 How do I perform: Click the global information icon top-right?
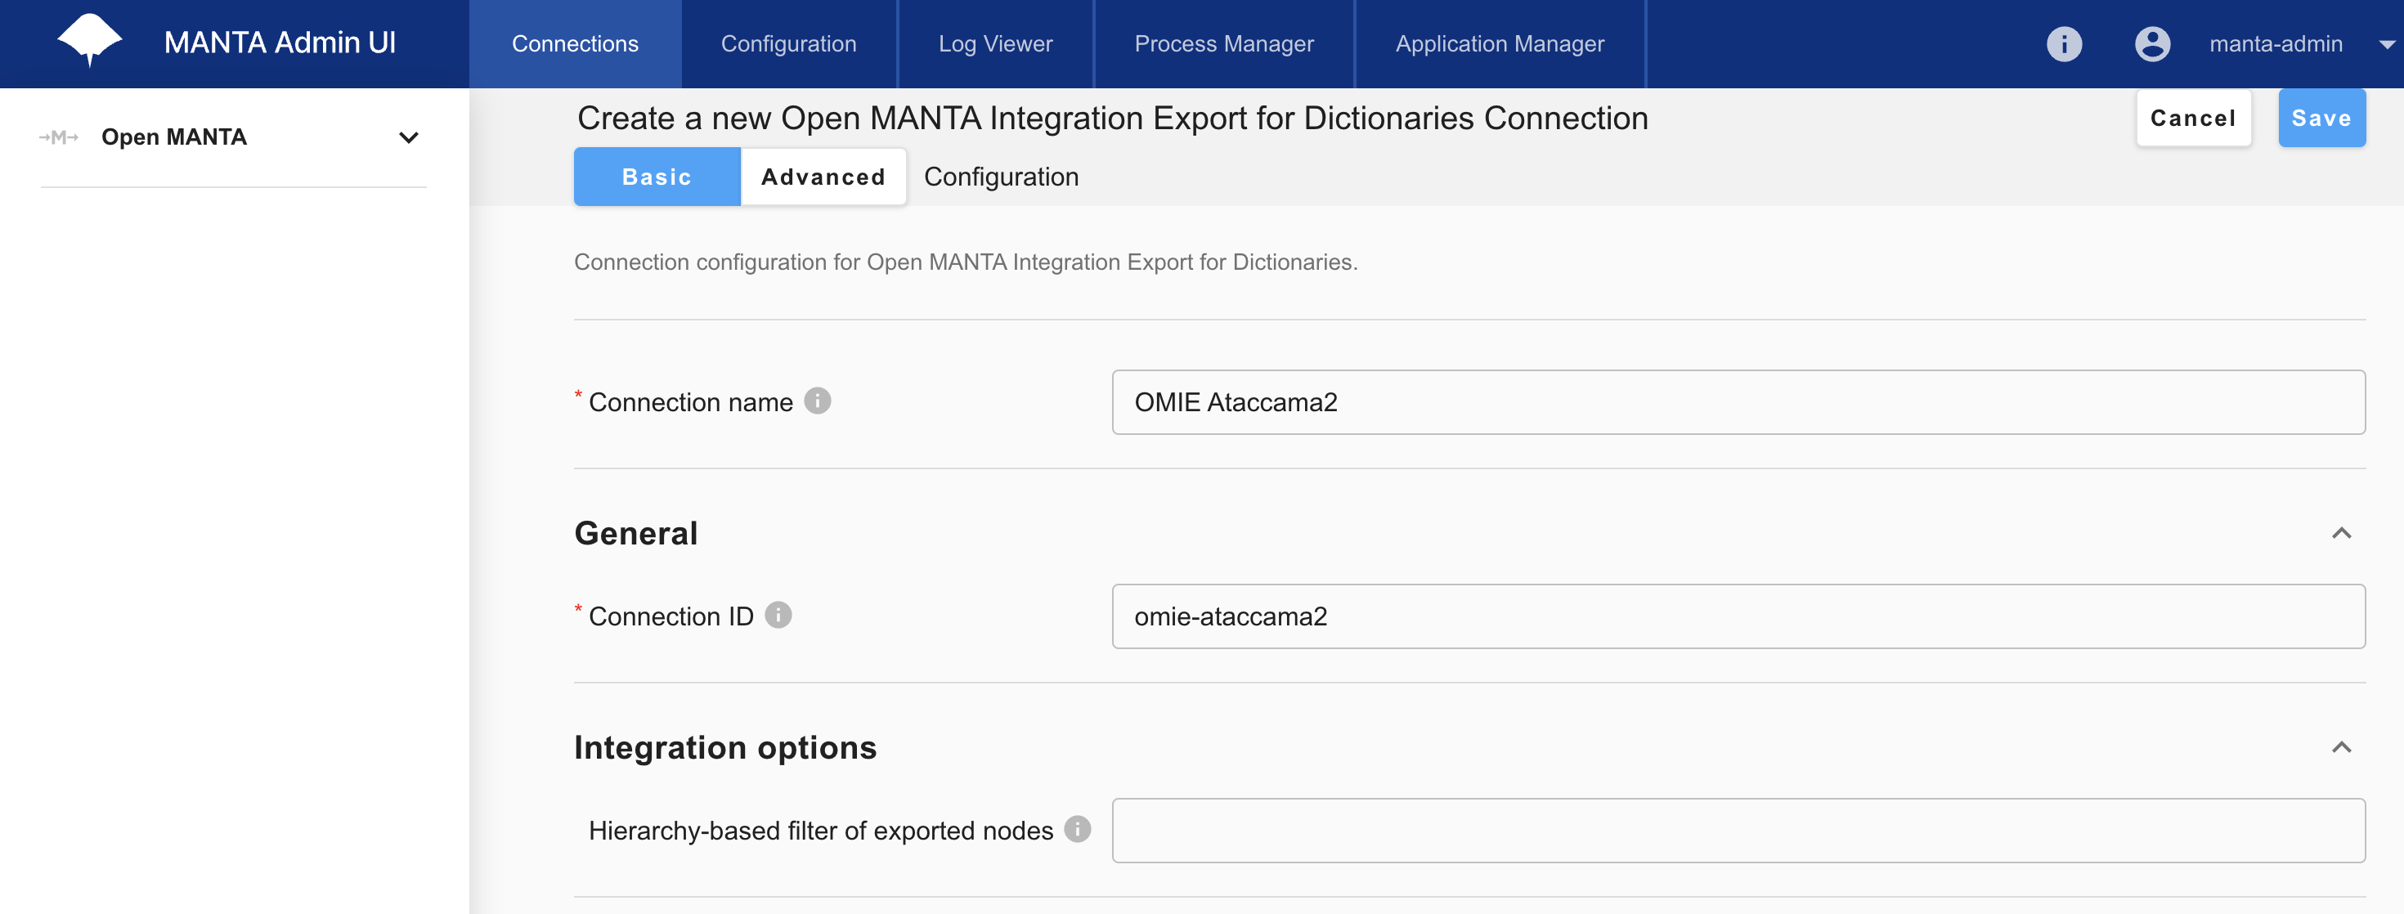[2065, 43]
